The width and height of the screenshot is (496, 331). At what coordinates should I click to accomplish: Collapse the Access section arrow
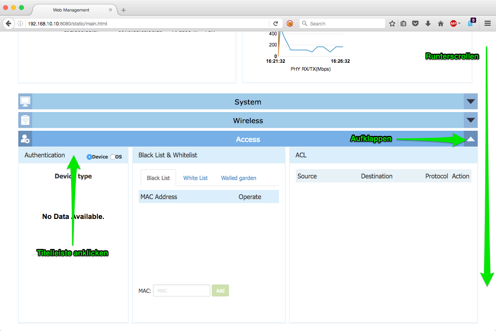[x=471, y=139]
